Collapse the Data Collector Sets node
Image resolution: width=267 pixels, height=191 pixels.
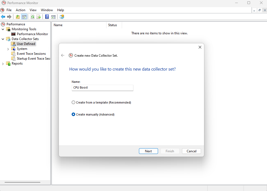[3, 39]
